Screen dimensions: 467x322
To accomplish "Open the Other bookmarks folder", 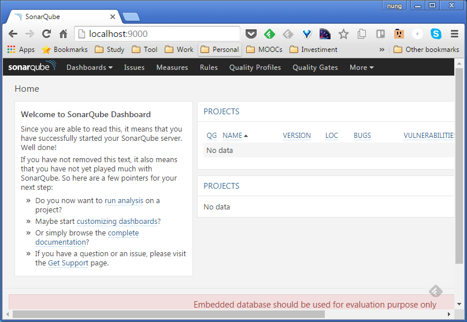I will click(426, 50).
